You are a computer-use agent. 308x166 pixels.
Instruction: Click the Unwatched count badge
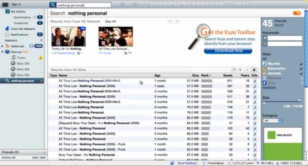click(x=40, y=23)
